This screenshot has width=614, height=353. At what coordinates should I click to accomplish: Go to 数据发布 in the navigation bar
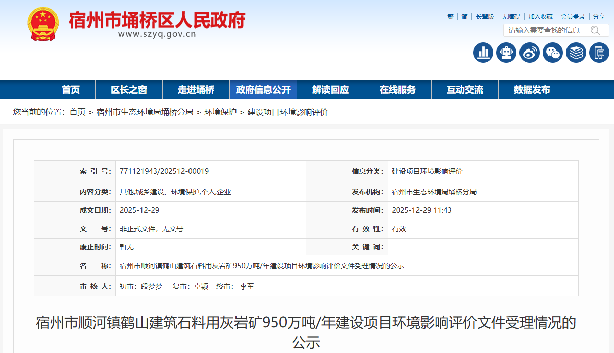coord(532,90)
